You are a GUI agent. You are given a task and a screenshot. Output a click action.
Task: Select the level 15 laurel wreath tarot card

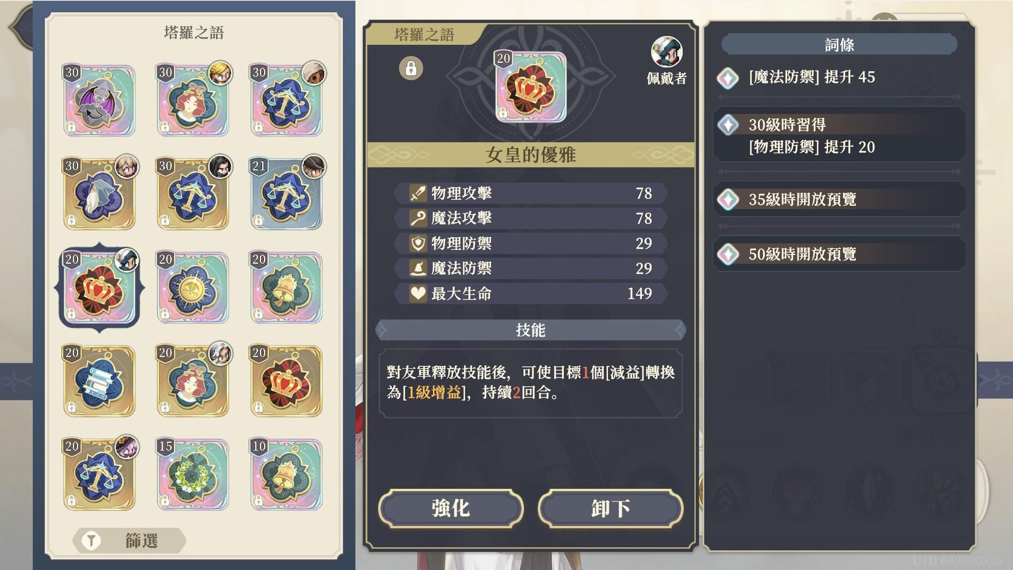click(193, 475)
